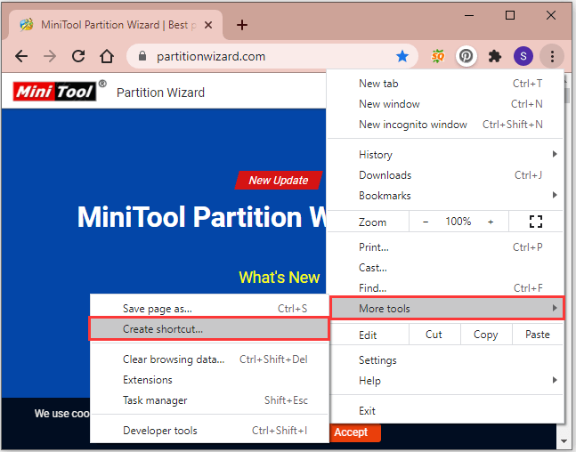This screenshot has height=452, width=576.
Task: Decrease zoom with the minus button
Action: [426, 222]
